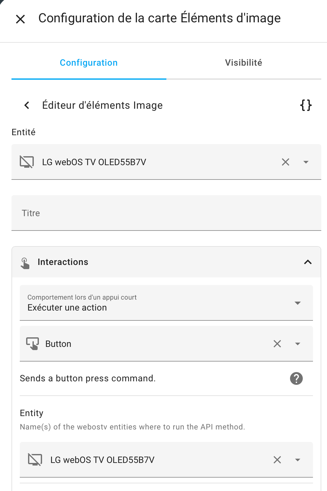Image resolution: width=327 pixels, height=491 pixels.
Task: Open the Entité entity dropdown arrow
Action: coord(306,162)
